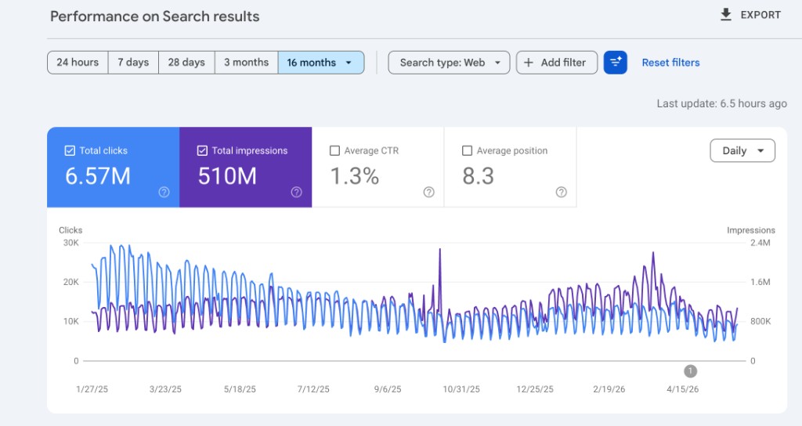
Task: Click the help icon on Total impressions card
Action: point(296,192)
